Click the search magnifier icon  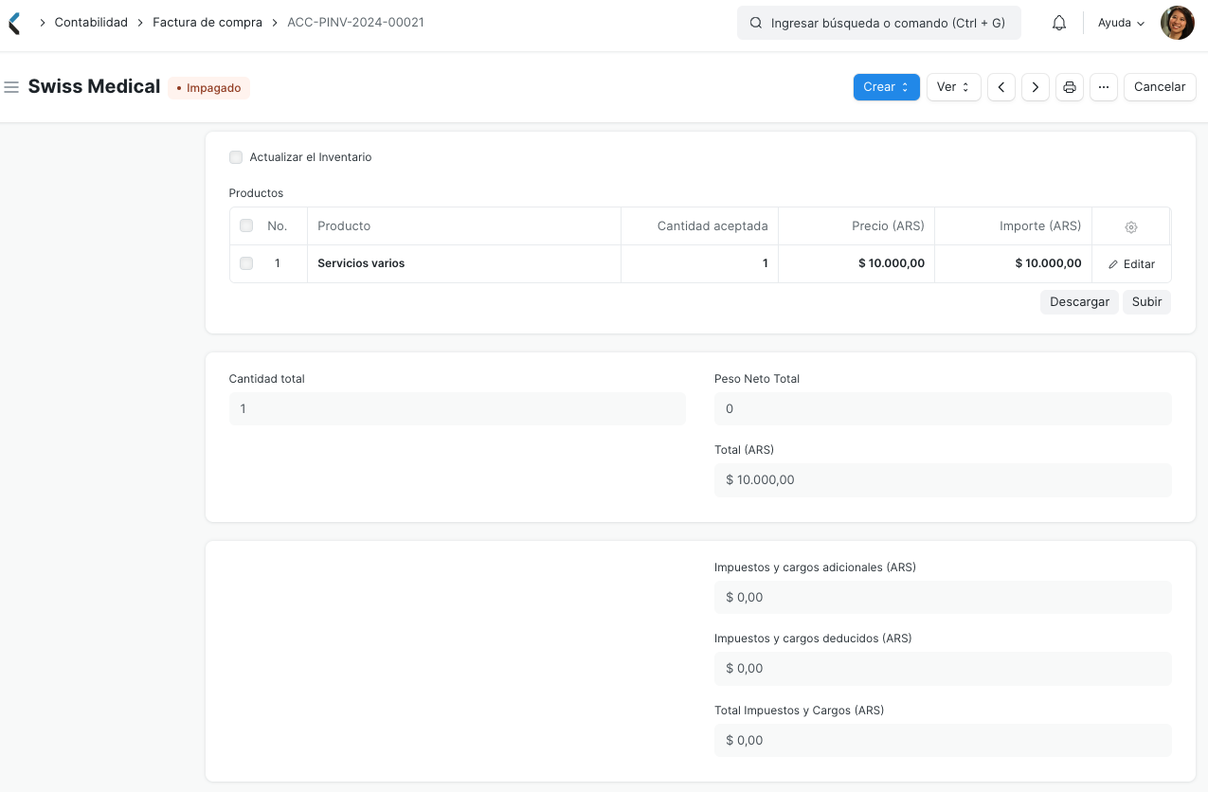click(756, 23)
